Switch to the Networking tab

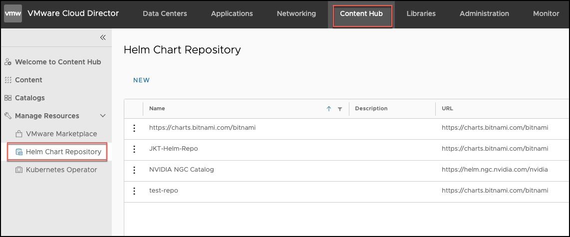(x=296, y=14)
